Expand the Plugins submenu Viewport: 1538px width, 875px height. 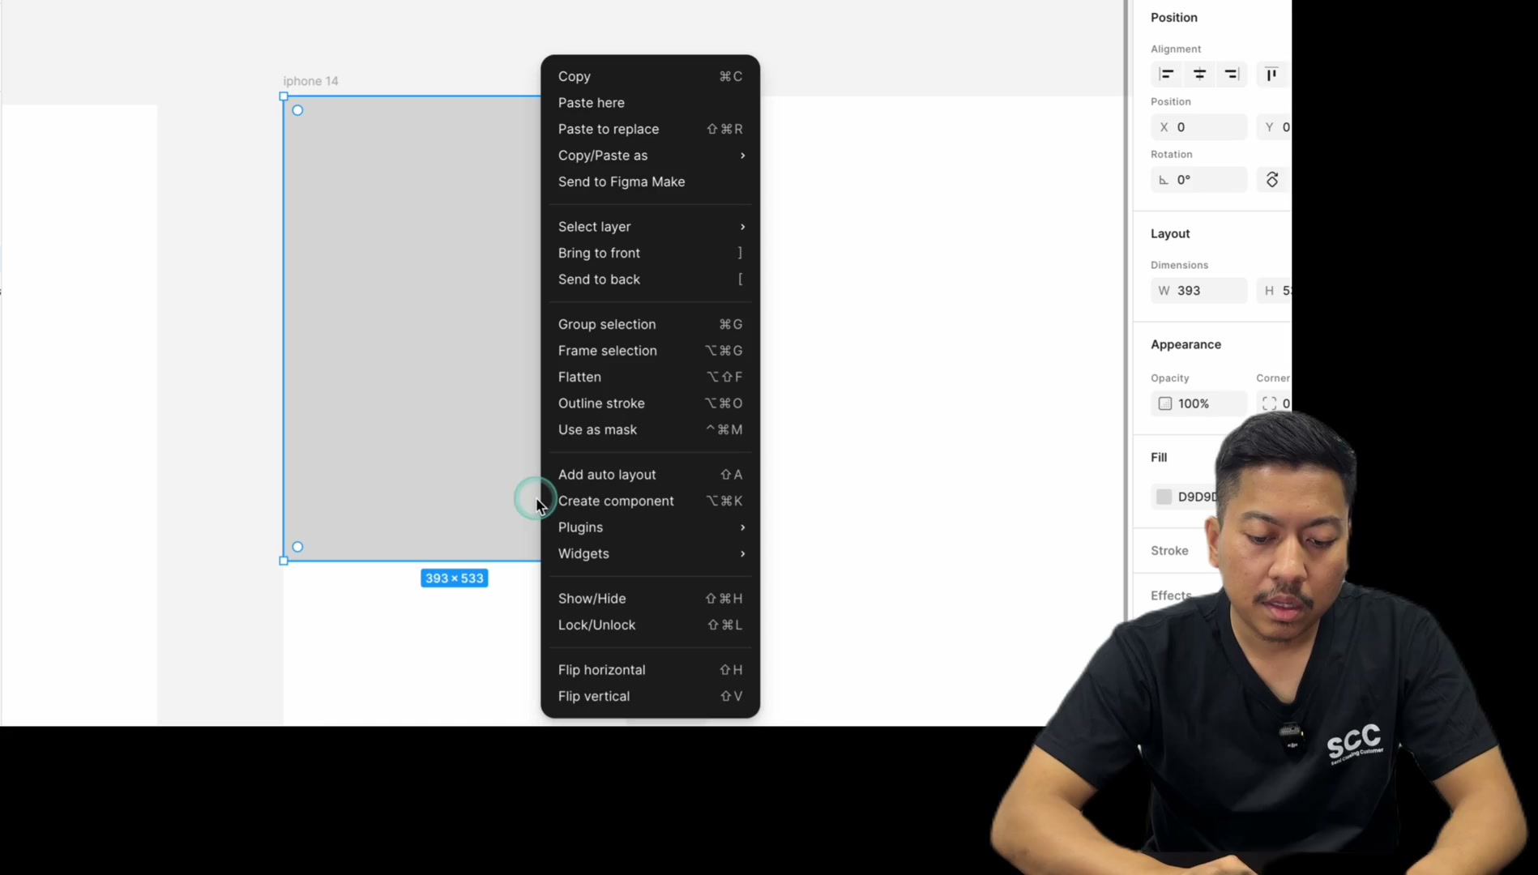click(650, 527)
